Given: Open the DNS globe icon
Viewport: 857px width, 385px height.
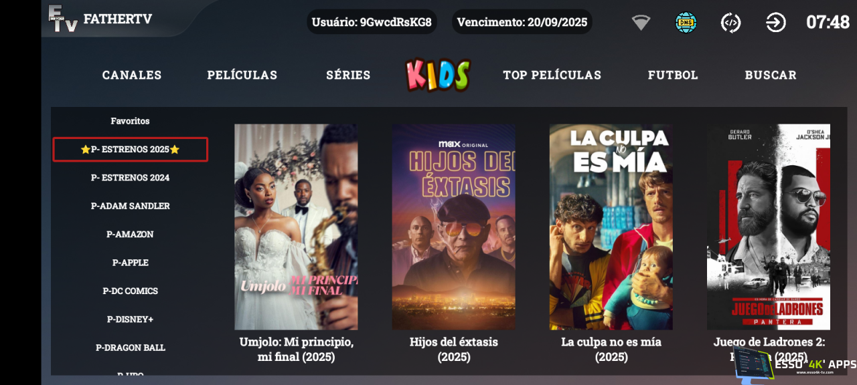Looking at the screenshot, I should pos(686,23).
